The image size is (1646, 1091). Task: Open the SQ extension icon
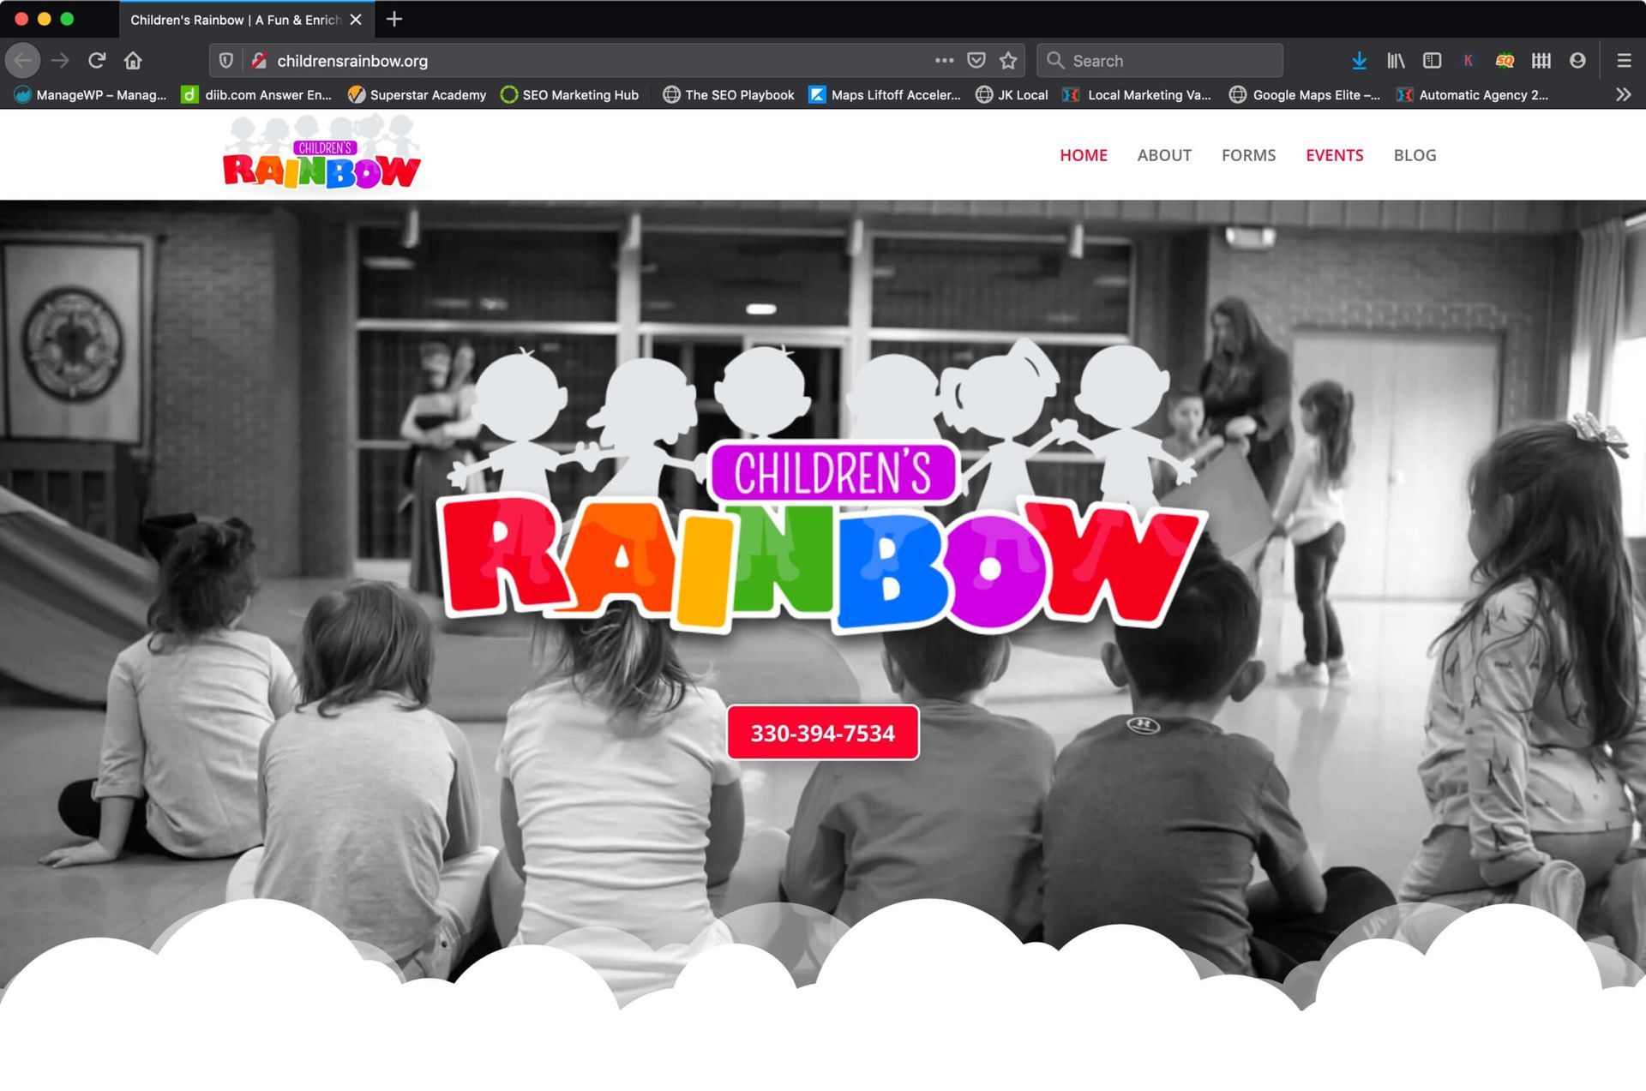[x=1505, y=61]
